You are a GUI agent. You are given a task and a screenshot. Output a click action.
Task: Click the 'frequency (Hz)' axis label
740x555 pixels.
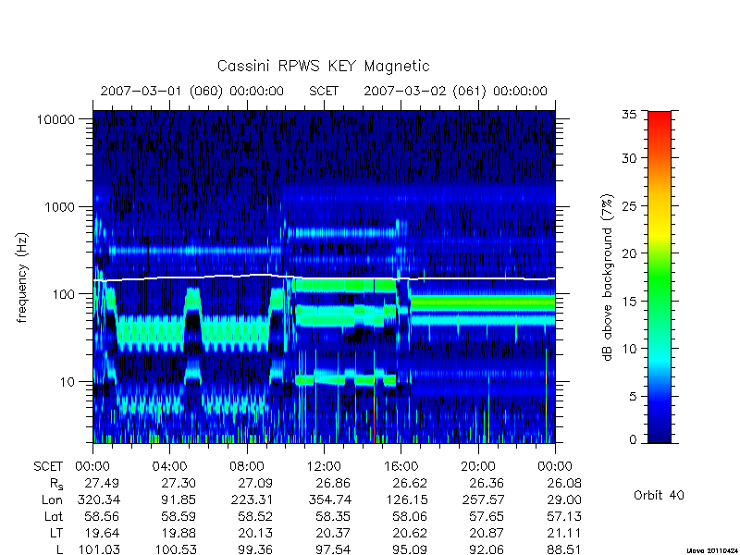coord(22,277)
